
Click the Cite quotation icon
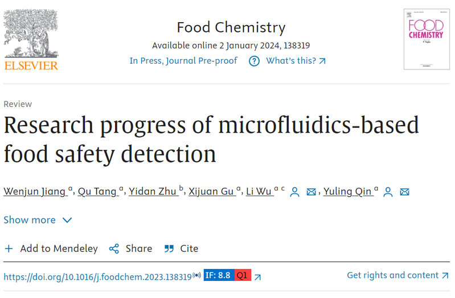pyautogui.click(x=169, y=249)
